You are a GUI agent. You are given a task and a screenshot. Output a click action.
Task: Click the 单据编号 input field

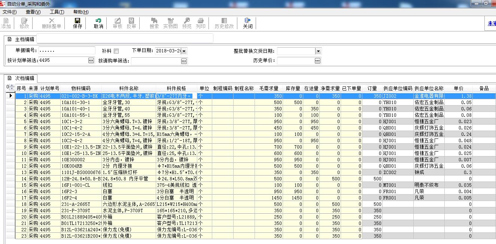[67, 51]
